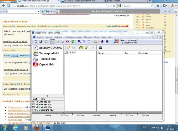178x131 pixels.
Task: Open Windows Media Player from taskbar
Action: [26, 128]
